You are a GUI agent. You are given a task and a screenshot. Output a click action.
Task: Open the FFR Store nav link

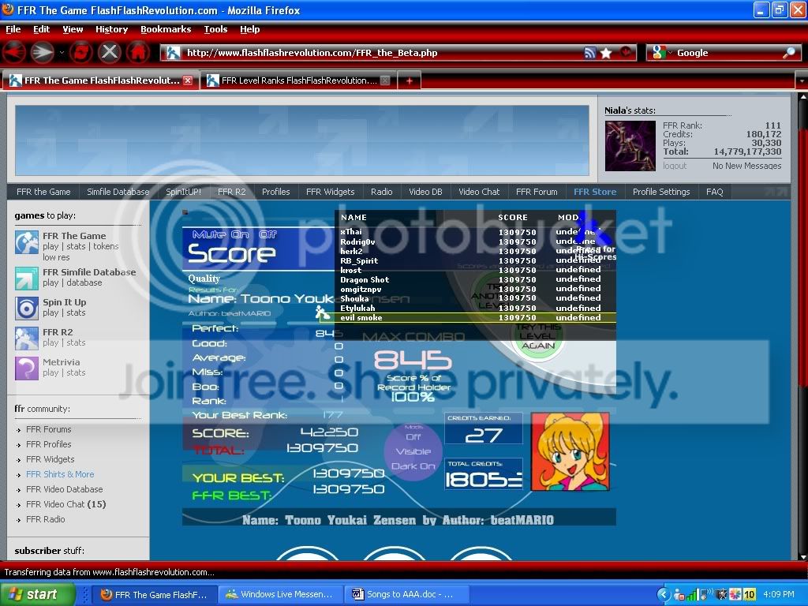click(594, 192)
